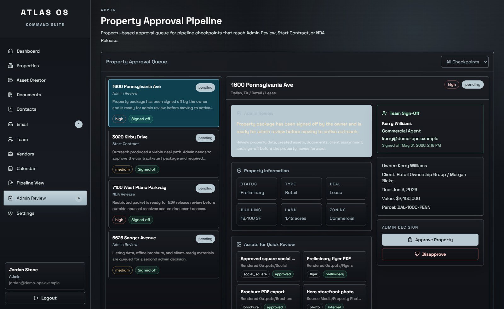Click the Jordan Stone profile card
The height and width of the screenshot is (309, 504).
click(x=45, y=276)
